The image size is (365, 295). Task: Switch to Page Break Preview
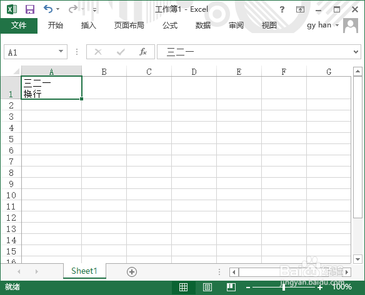(x=231, y=288)
